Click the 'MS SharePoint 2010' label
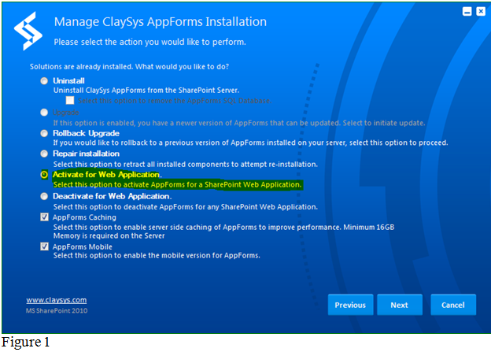Image resolution: width=491 pixels, height=352 pixels. pyautogui.click(x=57, y=310)
